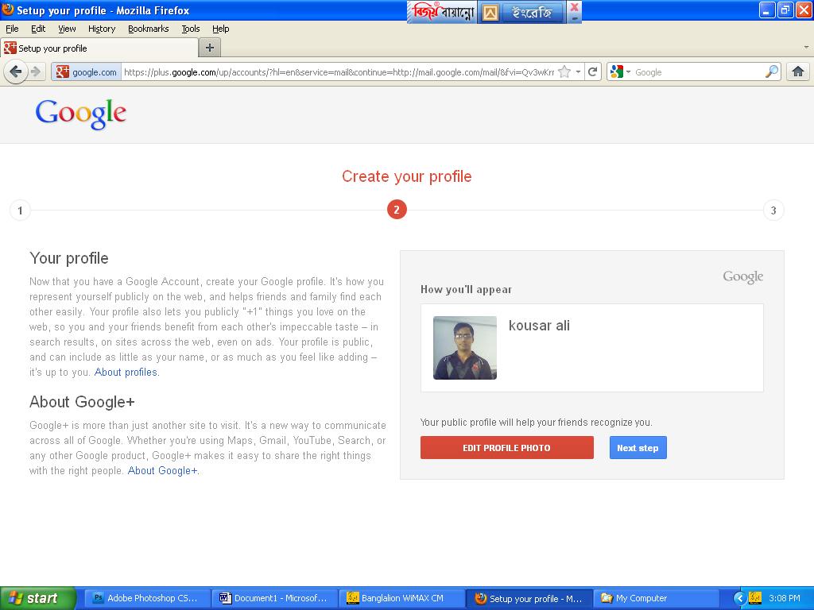Image resolution: width=814 pixels, height=610 pixels.
Task: Click the browser back arrow button
Action: coord(15,71)
